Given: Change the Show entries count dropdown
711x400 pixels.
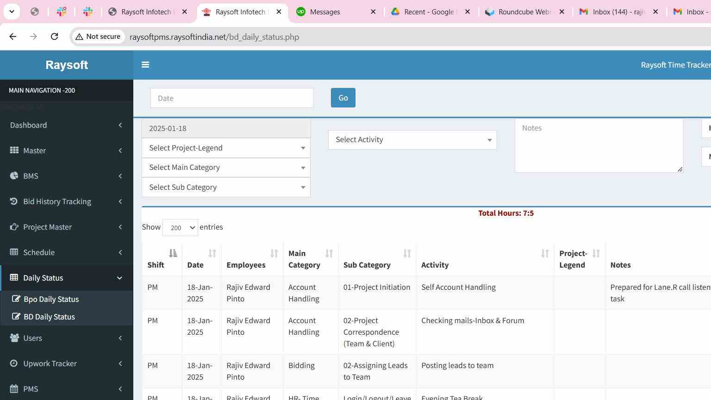Looking at the screenshot, I should pos(180,227).
